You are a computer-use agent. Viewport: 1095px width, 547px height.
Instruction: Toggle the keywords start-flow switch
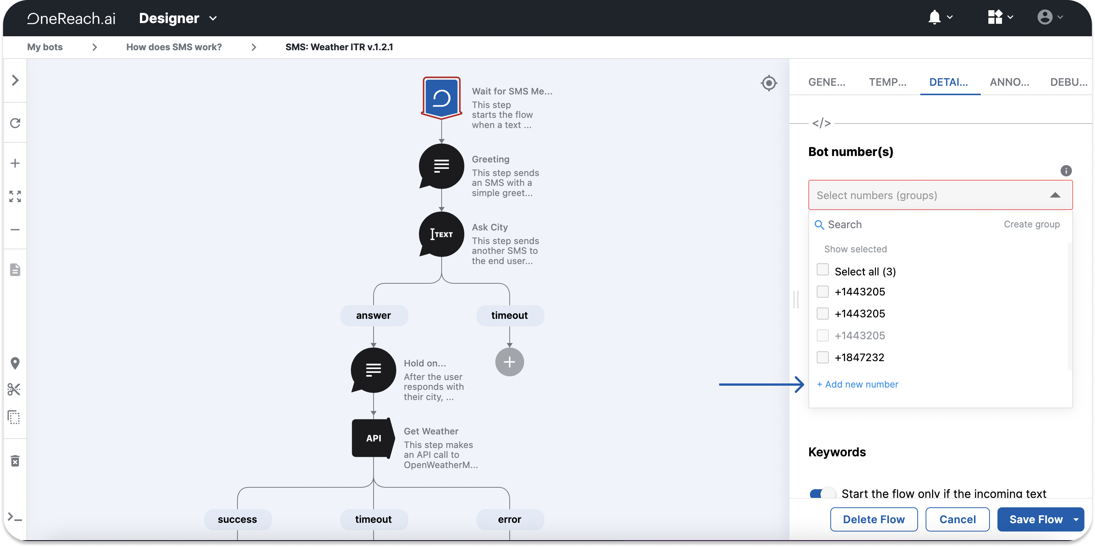click(x=822, y=493)
